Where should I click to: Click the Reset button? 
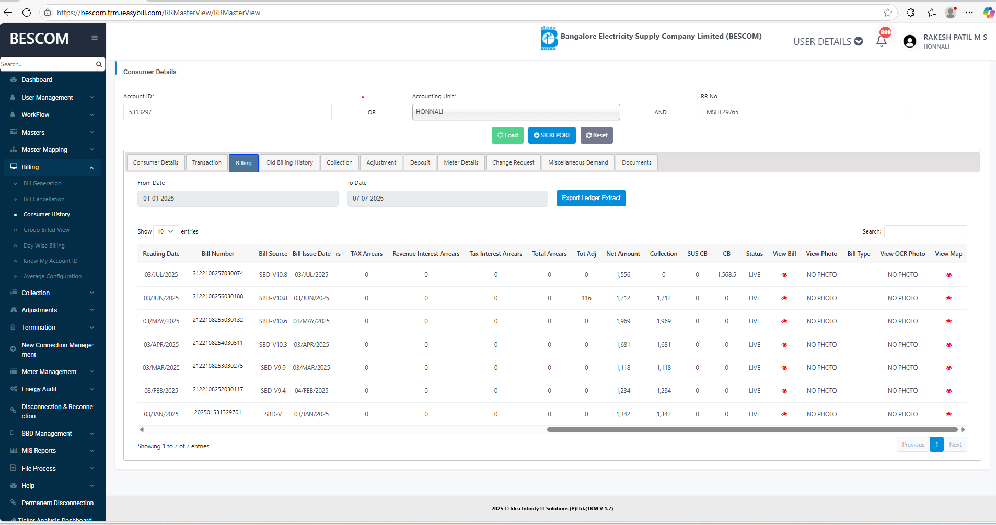597,135
